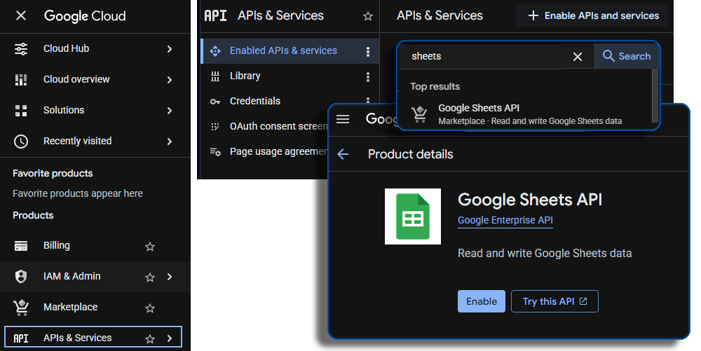The image size is (701, 351).
Task: Open APIs & Services in the sidebar
Action: click(x=77, y=338)
